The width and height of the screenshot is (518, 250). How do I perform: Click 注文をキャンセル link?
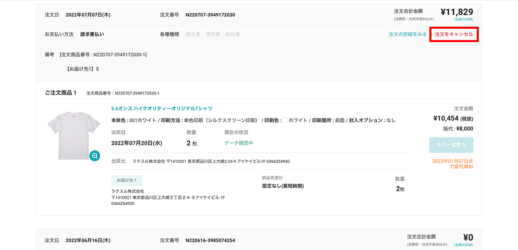click(454, 34)
